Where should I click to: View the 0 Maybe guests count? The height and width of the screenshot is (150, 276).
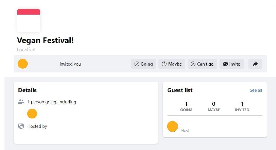[214, 106]
